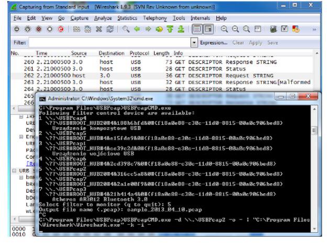Open the coloring rules editor
This screenshot has height=244, width=332.
295,29
